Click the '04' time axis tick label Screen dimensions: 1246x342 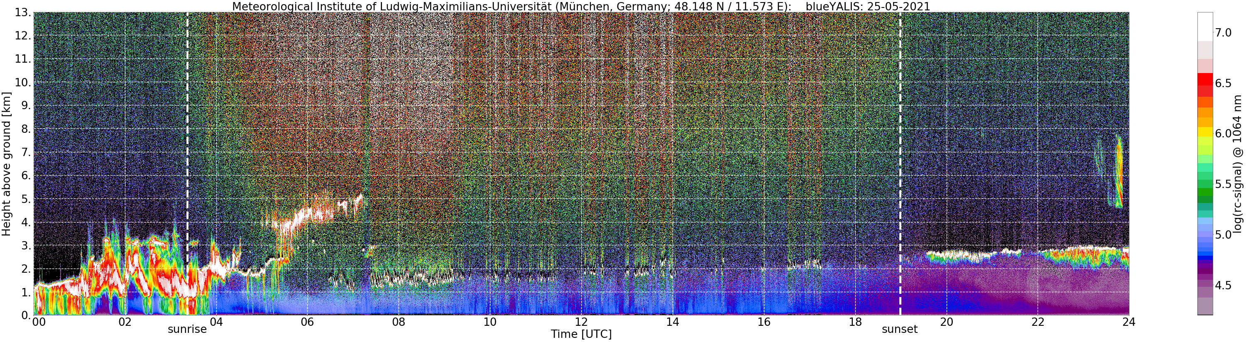click(x=216, y=322)
